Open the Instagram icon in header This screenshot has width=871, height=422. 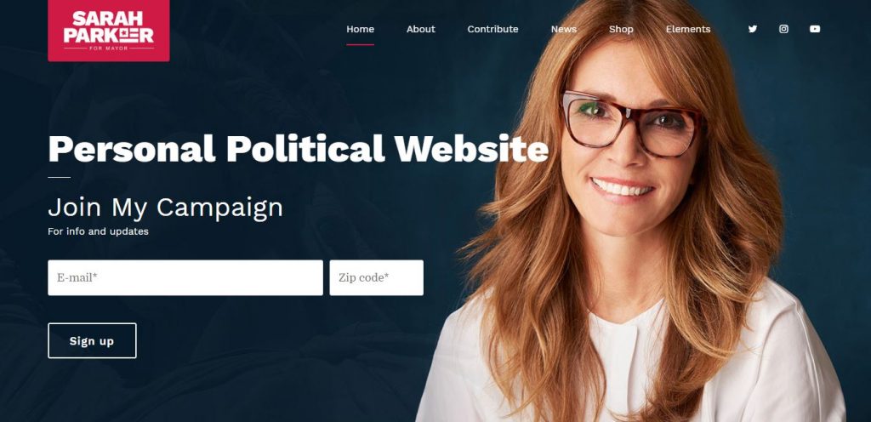[x=783, y=29]
